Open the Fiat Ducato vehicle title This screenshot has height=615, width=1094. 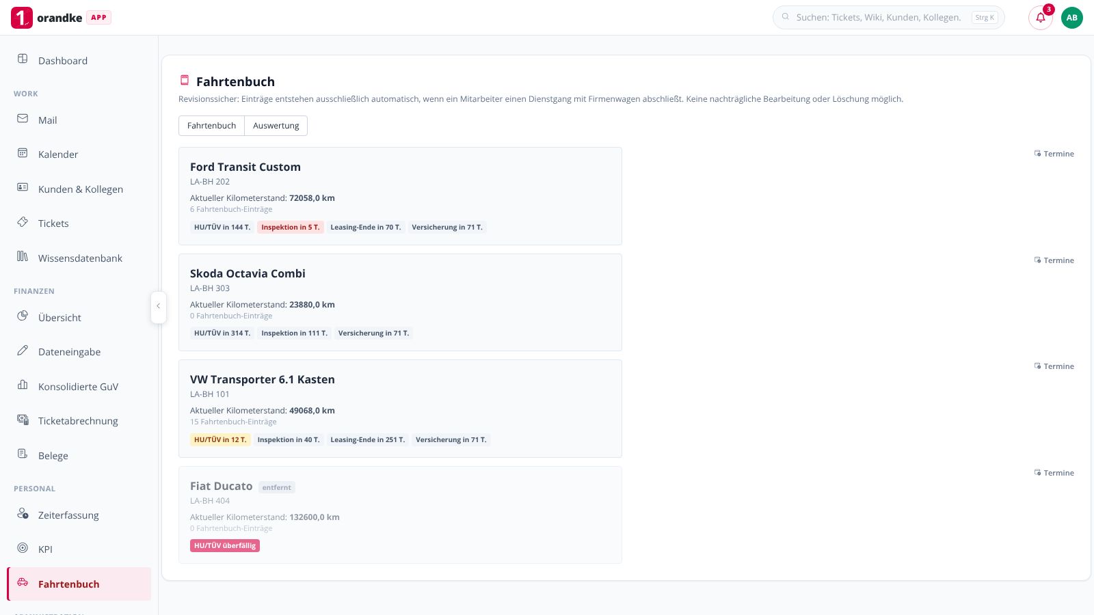(222, 486)
